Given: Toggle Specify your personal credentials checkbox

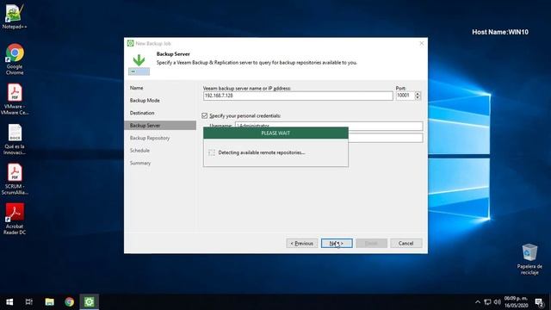Looking at the screenshot, I should (x=205, y=115).
